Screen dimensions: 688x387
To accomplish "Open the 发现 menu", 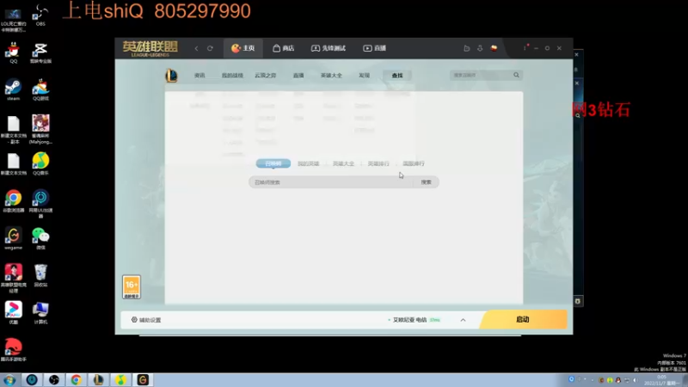I will [x=364, y=76].
